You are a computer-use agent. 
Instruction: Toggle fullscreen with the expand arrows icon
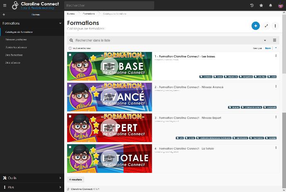coord(266,26)
